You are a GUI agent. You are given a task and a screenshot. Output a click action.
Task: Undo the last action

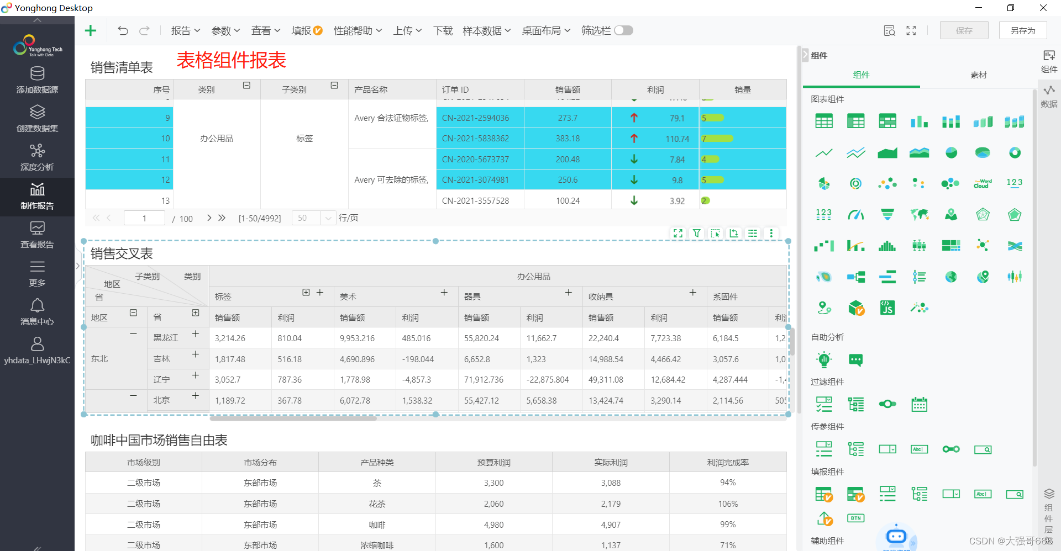tap(123, 30)
